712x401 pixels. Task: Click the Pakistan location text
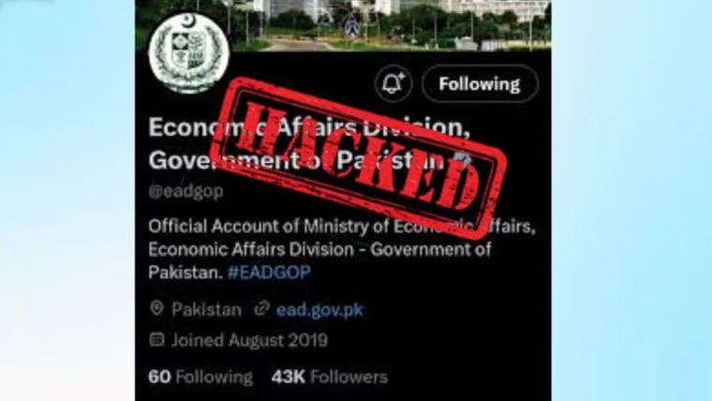click(207, 310)
